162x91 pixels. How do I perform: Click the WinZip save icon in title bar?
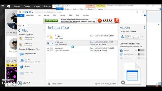point(25,12)
